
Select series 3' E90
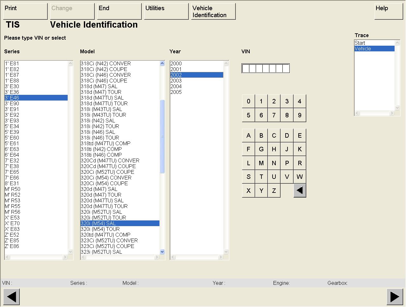point(36,103)
